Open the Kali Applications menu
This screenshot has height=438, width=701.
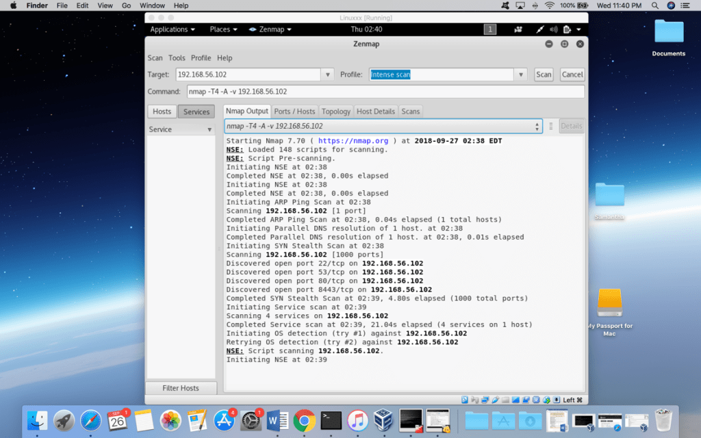click(x=173, y=29)
